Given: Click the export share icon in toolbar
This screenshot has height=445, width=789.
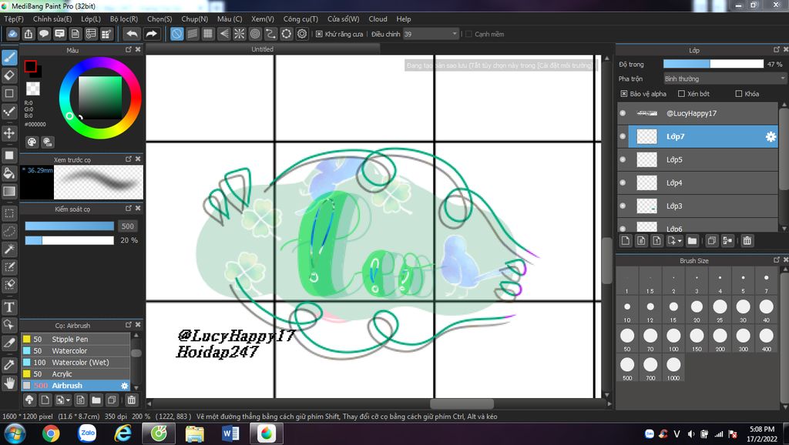Looking at the screenshot, I should pos(29,34).
